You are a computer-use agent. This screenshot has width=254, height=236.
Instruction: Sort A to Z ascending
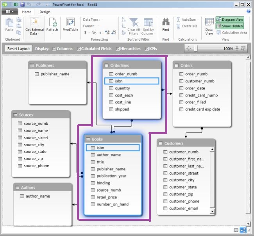(123, 19)
